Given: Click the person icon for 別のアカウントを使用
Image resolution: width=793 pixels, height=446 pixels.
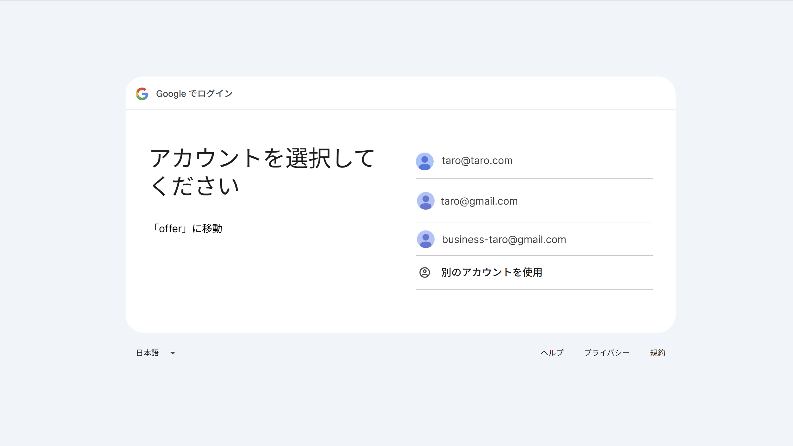Looking at the screenshot, I should (425, 272).
